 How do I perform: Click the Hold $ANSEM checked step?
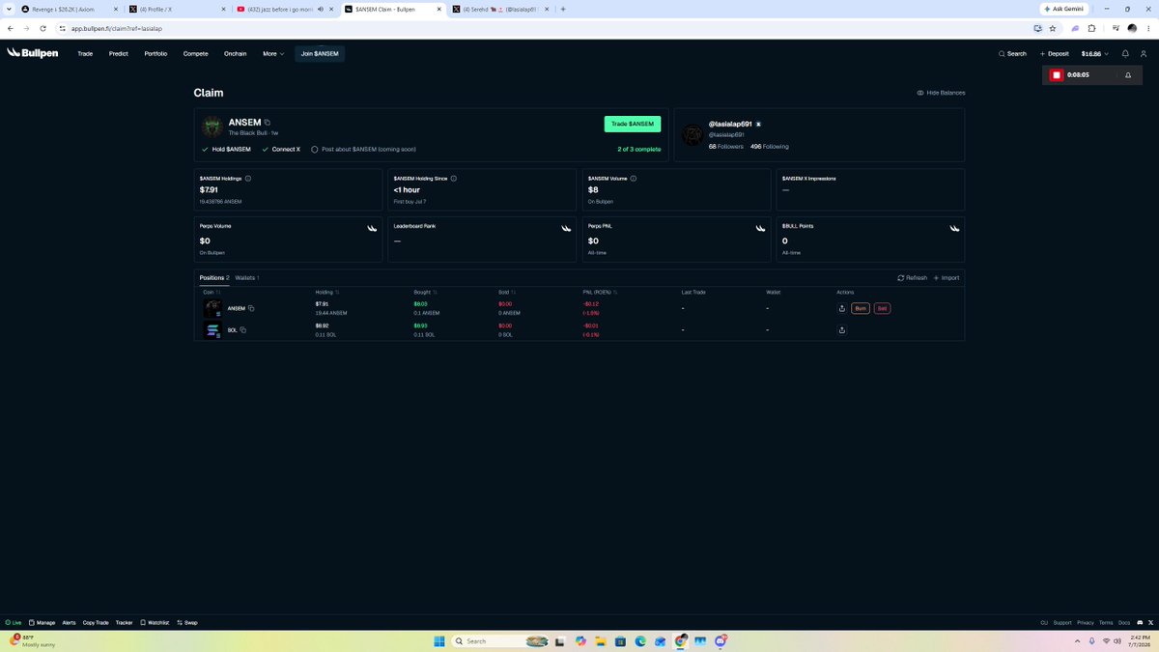tap(227, 150)
